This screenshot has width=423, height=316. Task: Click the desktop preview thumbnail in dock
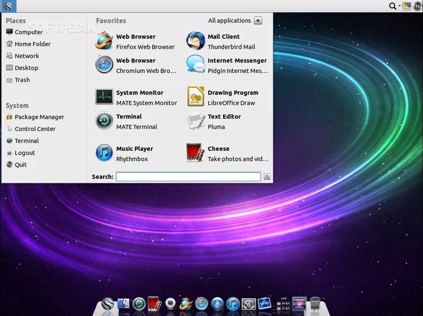pos(299,304)
